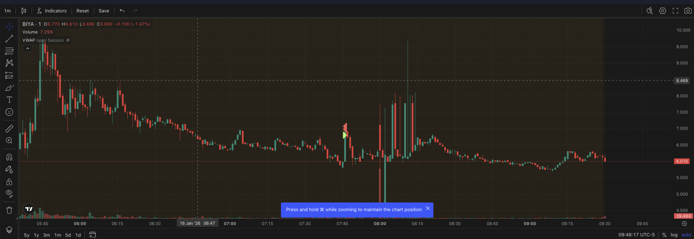Image resolution: width=694 pixels, height=239 pixels.
Task: Select the trend line drawing tool
Action: click(9, 39)
